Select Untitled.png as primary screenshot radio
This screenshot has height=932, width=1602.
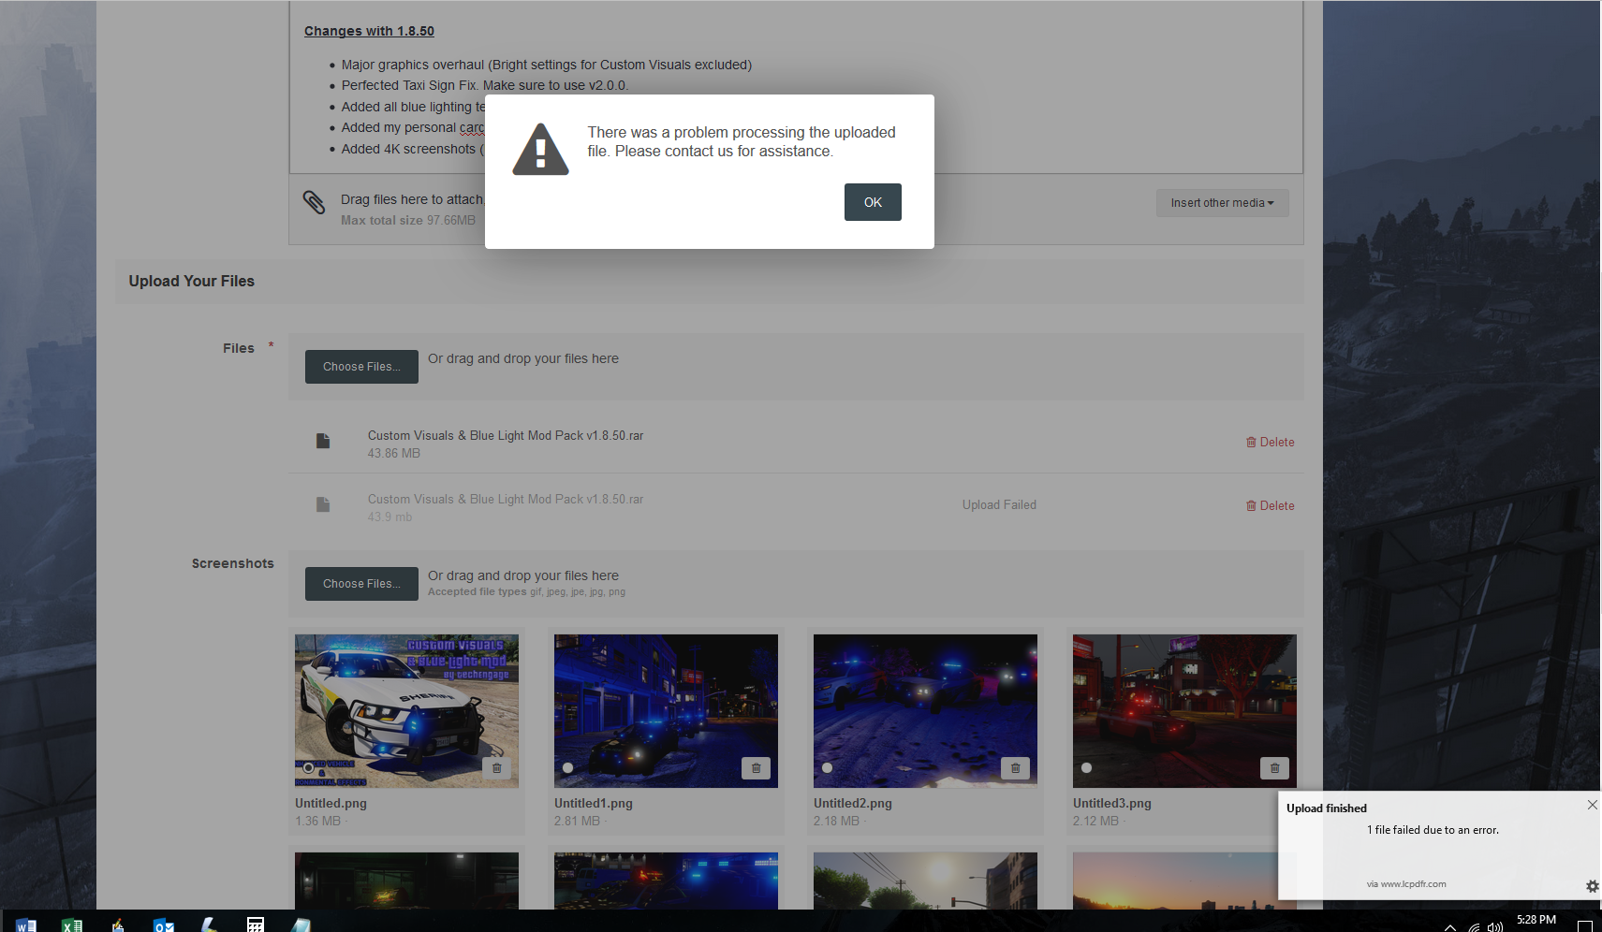308,767
